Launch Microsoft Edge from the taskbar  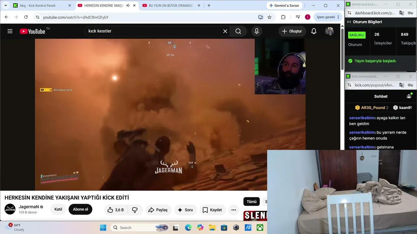click(188, 227)
